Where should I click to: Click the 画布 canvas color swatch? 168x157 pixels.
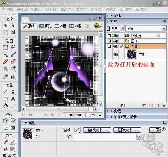[x=77, y=130]
